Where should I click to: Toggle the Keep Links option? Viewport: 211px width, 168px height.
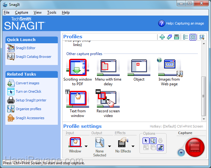[x=146, y=147]
